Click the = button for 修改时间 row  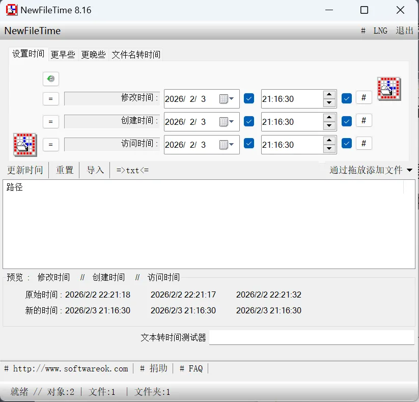51,99
